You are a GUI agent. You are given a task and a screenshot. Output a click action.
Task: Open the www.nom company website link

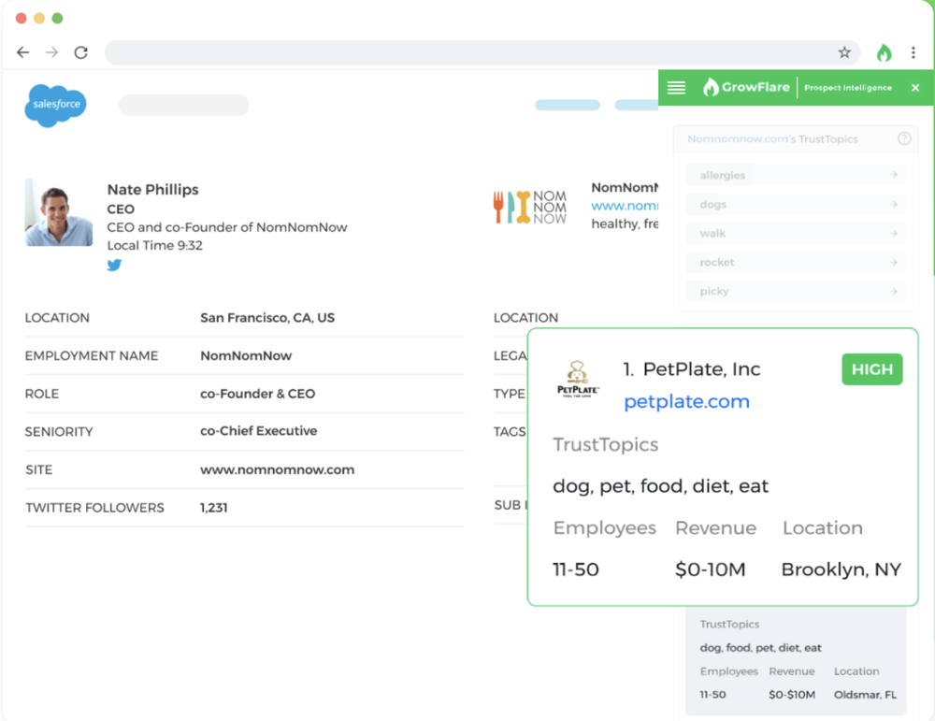[625, 206]
